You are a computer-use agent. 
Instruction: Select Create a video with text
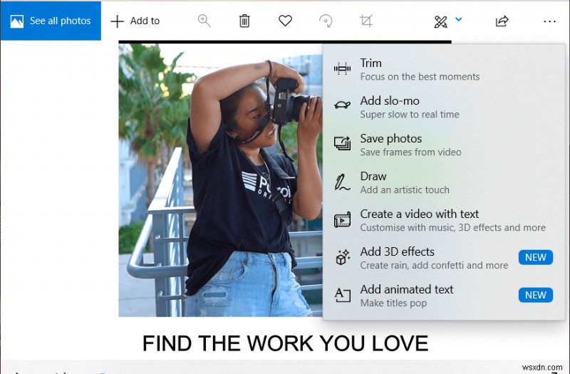(x=444, y=220)
